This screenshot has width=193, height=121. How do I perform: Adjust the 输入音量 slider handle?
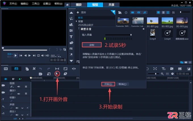131,35
